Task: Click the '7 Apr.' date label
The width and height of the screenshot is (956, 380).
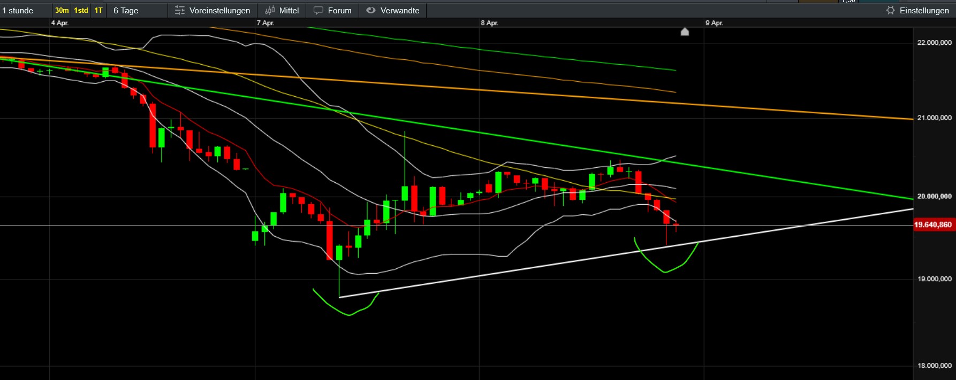Action: click(265, 23)
